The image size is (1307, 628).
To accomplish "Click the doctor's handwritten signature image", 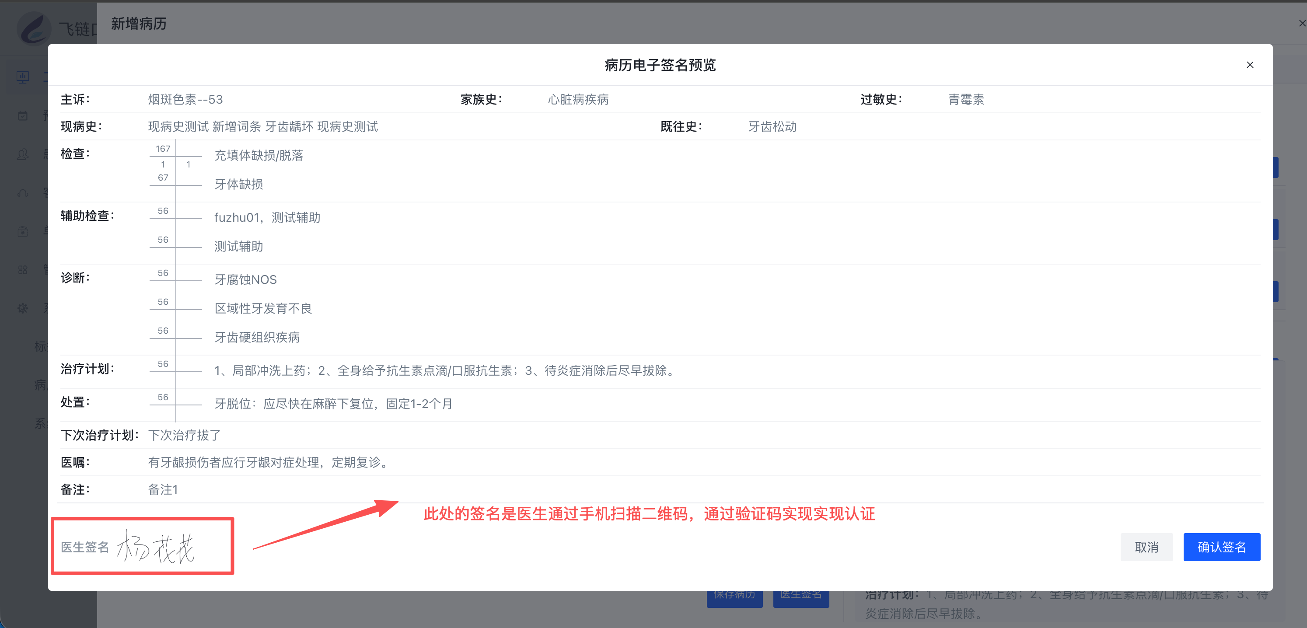I will pos(156,547).
